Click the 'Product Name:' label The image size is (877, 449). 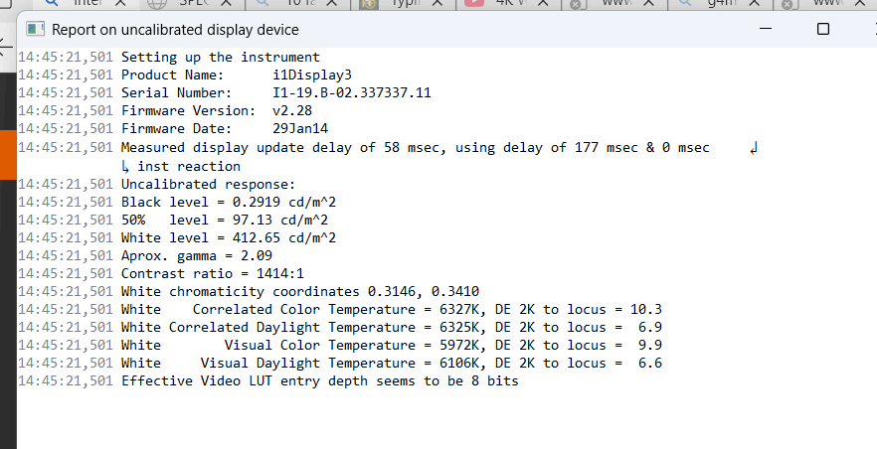click(x=172, y=75)
